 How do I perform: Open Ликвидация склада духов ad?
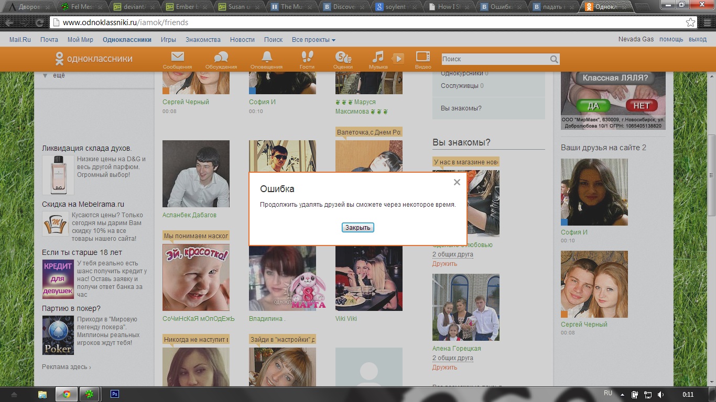[x=86, y=148]
